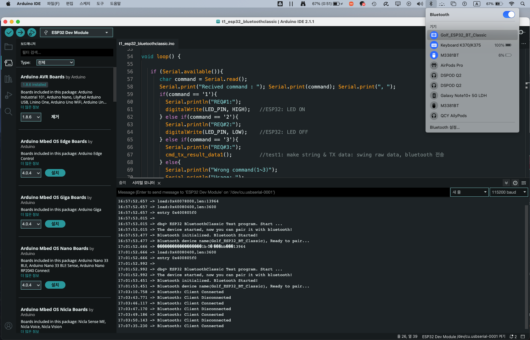Open Bluetooth 설정... link
The image size is (530, 340).
point(445,127)
